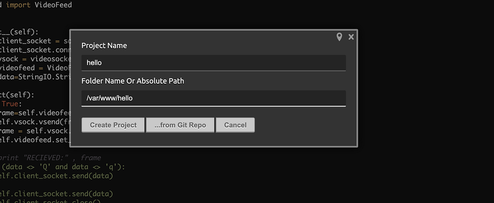
Task: Click the client_socket = so code line
Action: (x=35, y=41)
